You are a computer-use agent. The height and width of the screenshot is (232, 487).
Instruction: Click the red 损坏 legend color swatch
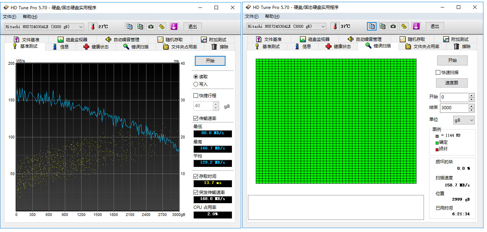[x=437, y=149]
